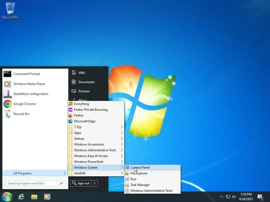The height and width of the screenshot is (202, 270).
Task: Click taskbar clock showing 7:28 PM
Action: (x=246, y=197)
